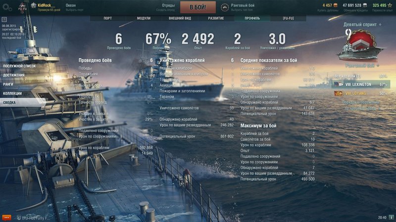This screenshot has height=222, width=396.
Task: Click the FU-FU clan emblem icon
Action: (x=22, y=7)
